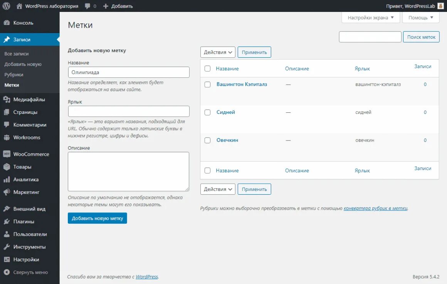Click the home icon beside the site name
Image resolution: width=447 pixels, height=284 pixels.
[19, 6]
